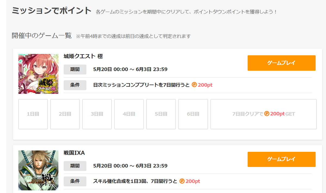Open the 戦国IXA artwork thumbnail
This screenshot has width=326, height=193.
click(38, 170)
